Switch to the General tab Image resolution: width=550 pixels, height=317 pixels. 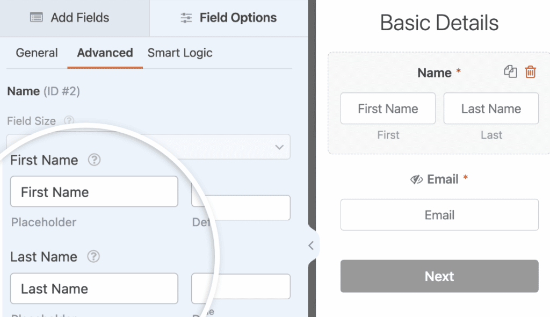coord(37,53)
